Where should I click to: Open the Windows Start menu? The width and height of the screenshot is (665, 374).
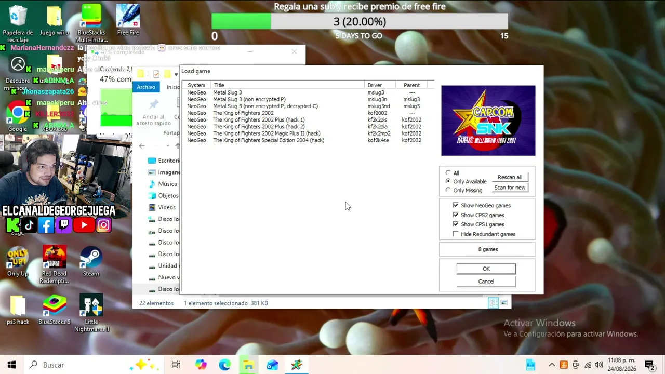11,365
